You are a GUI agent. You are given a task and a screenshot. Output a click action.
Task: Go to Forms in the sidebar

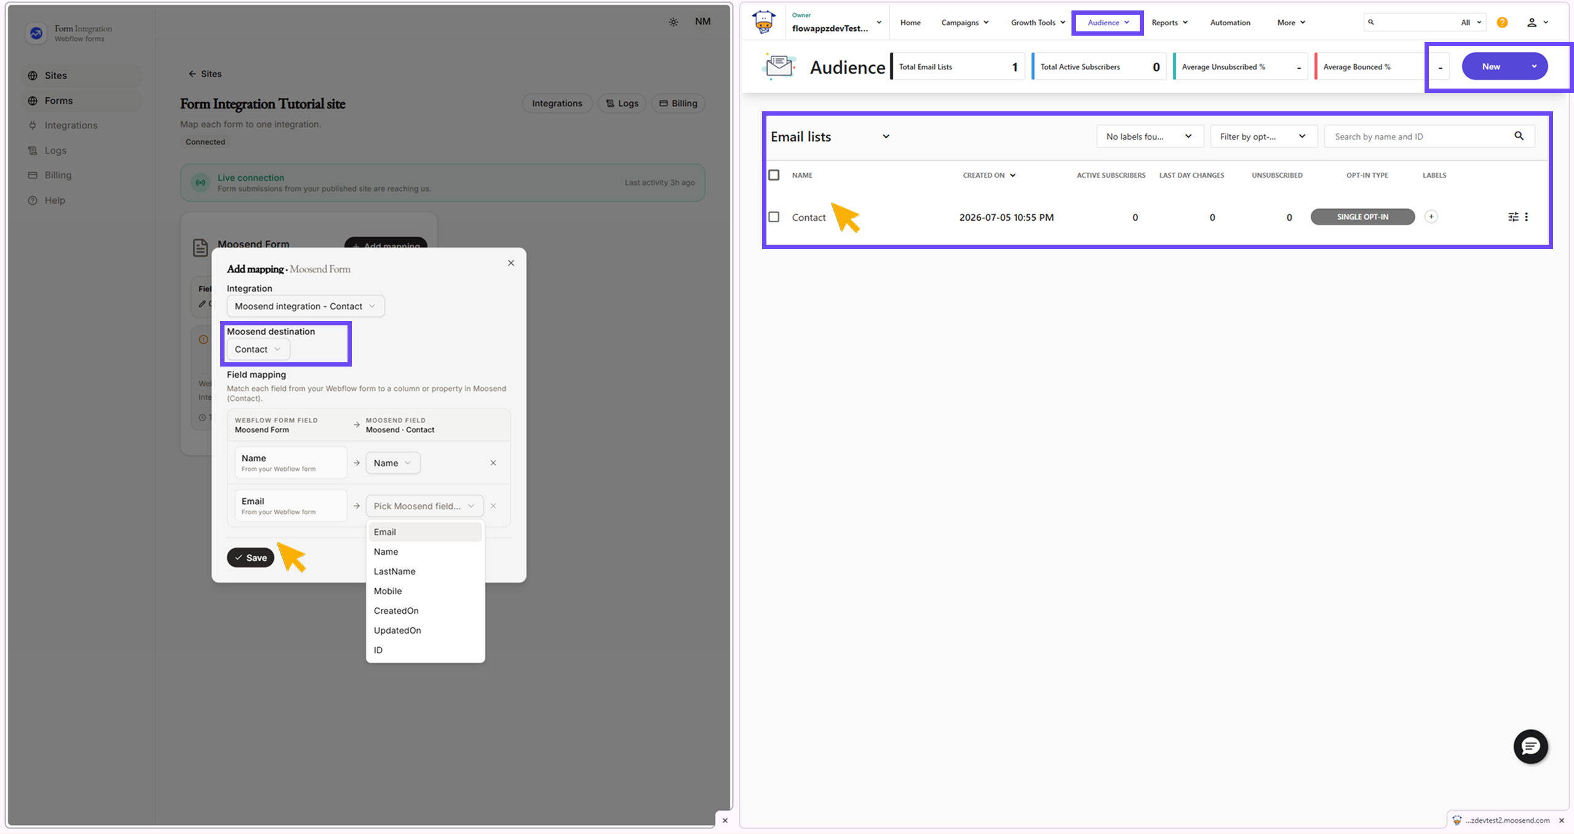click(x=82, y=101)
